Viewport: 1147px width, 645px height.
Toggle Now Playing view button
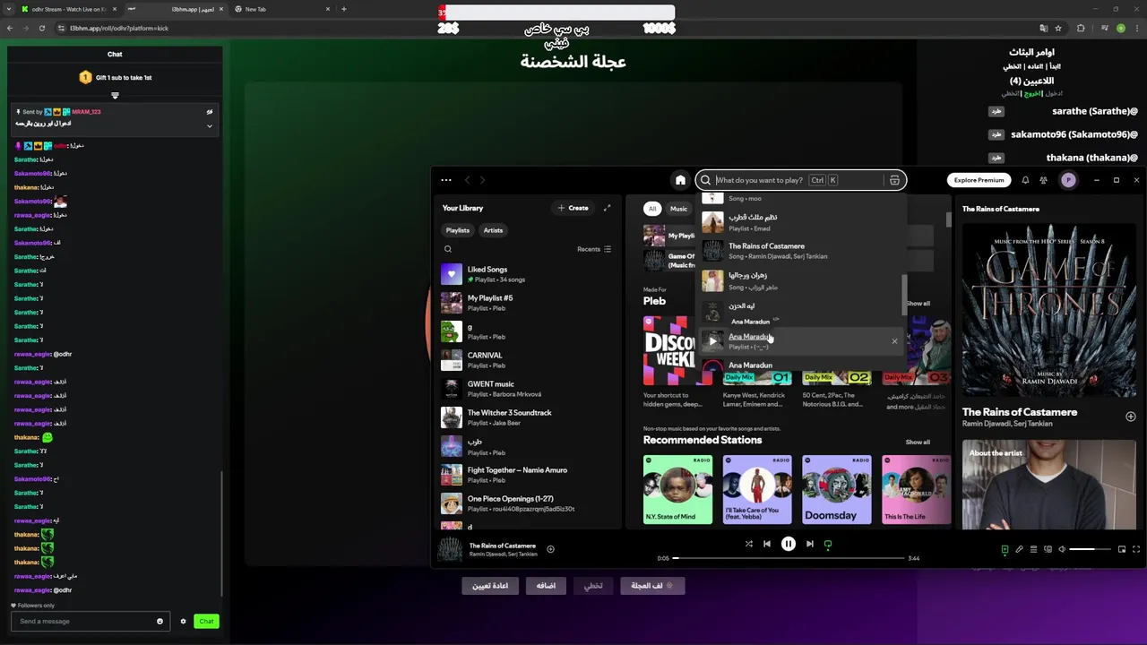1005,549
